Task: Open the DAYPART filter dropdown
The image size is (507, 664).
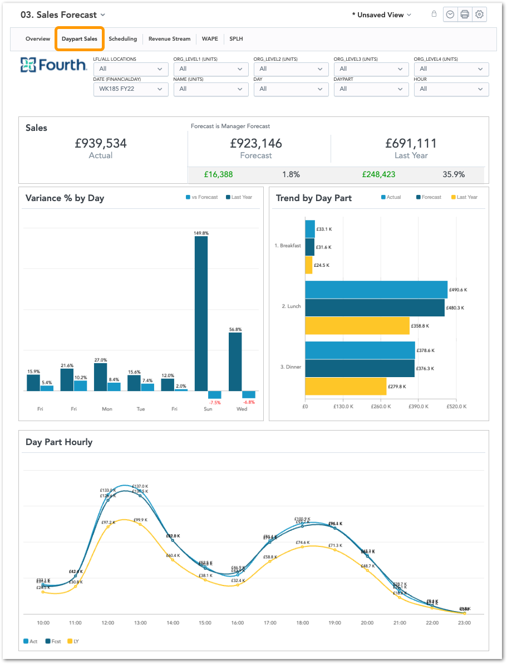Action: click(x=371, y=89)
